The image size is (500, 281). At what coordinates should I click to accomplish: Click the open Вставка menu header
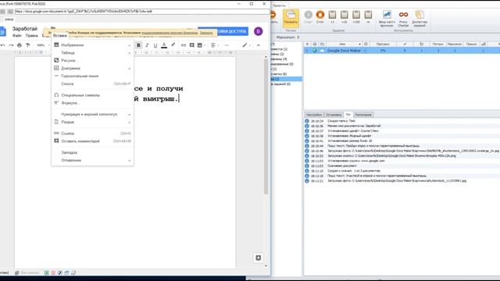click(60, 36)
